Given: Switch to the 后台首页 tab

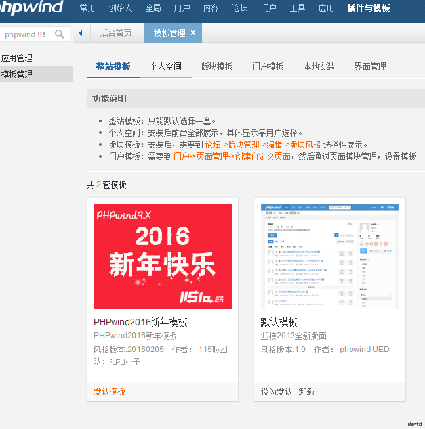Looking at the screenshot, I should [x=116, y=33].
